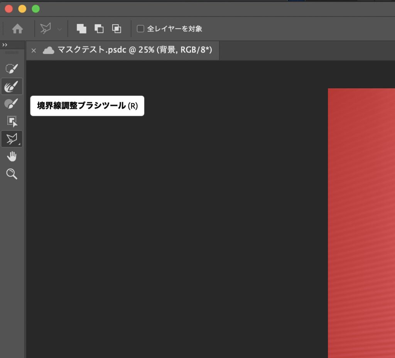395x358 pixels.
Task: Select the Refine Edge Brush tool
Action: click(12, 87)
